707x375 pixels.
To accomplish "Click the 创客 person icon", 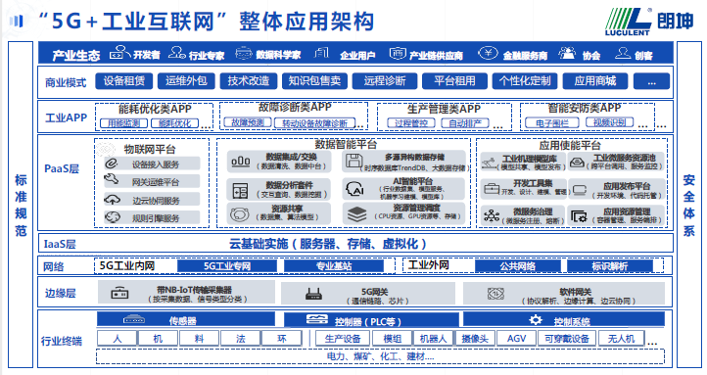I will pos(623,53).
